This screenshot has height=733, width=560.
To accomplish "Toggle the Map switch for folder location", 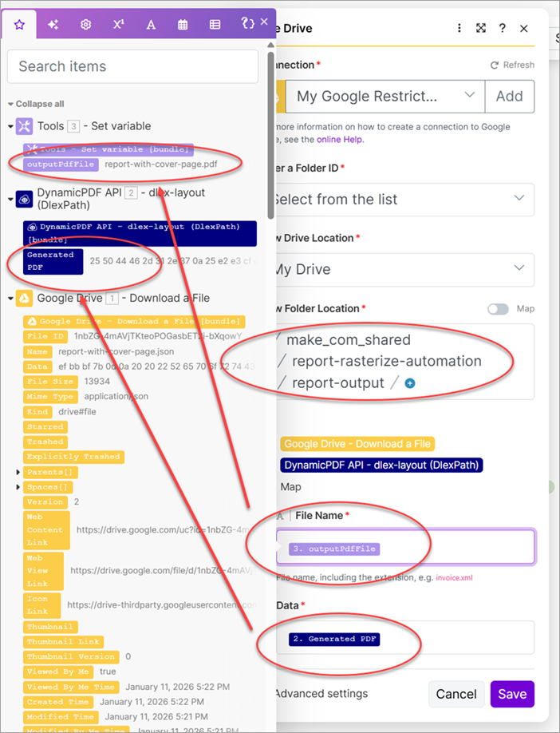I will (x=498, y=309).
